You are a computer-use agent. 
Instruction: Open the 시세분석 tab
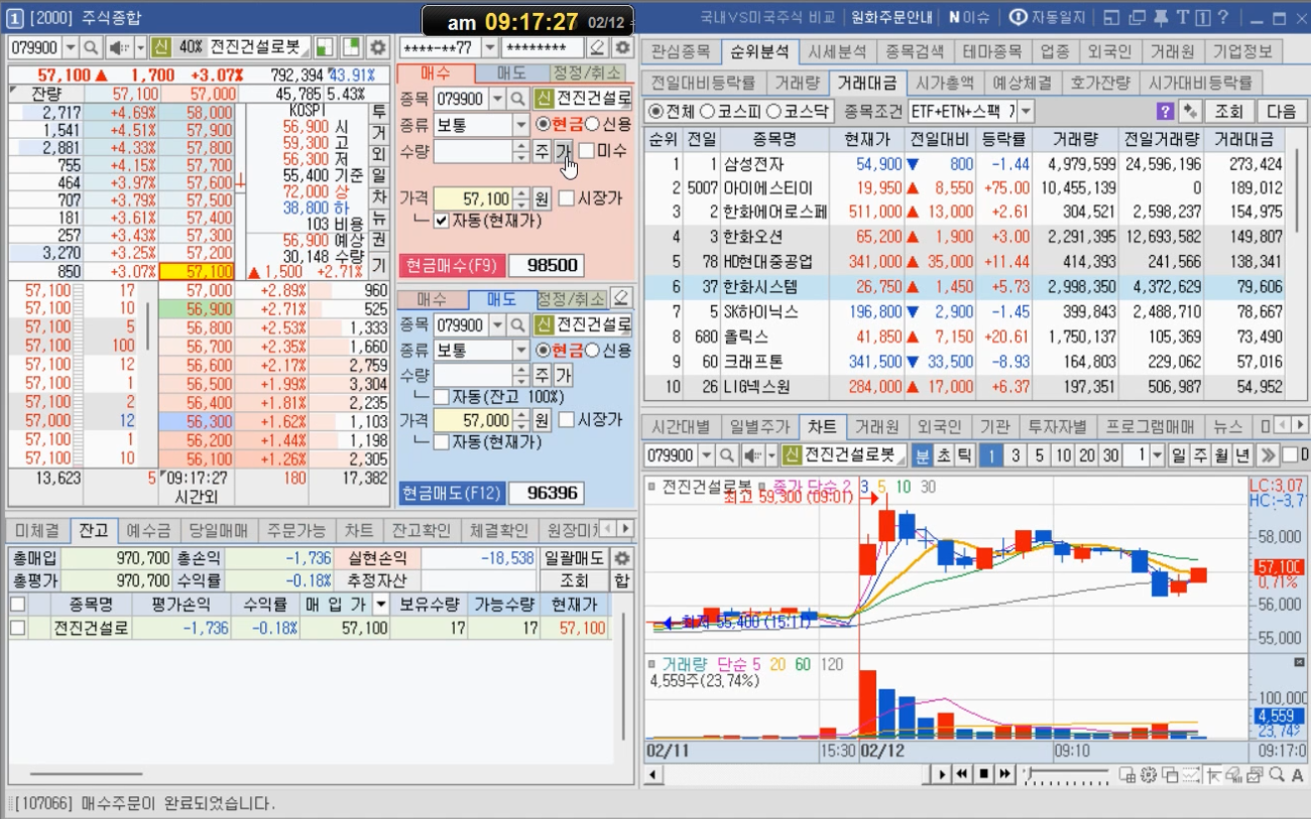pyautogui.click(x=837, y=51)
